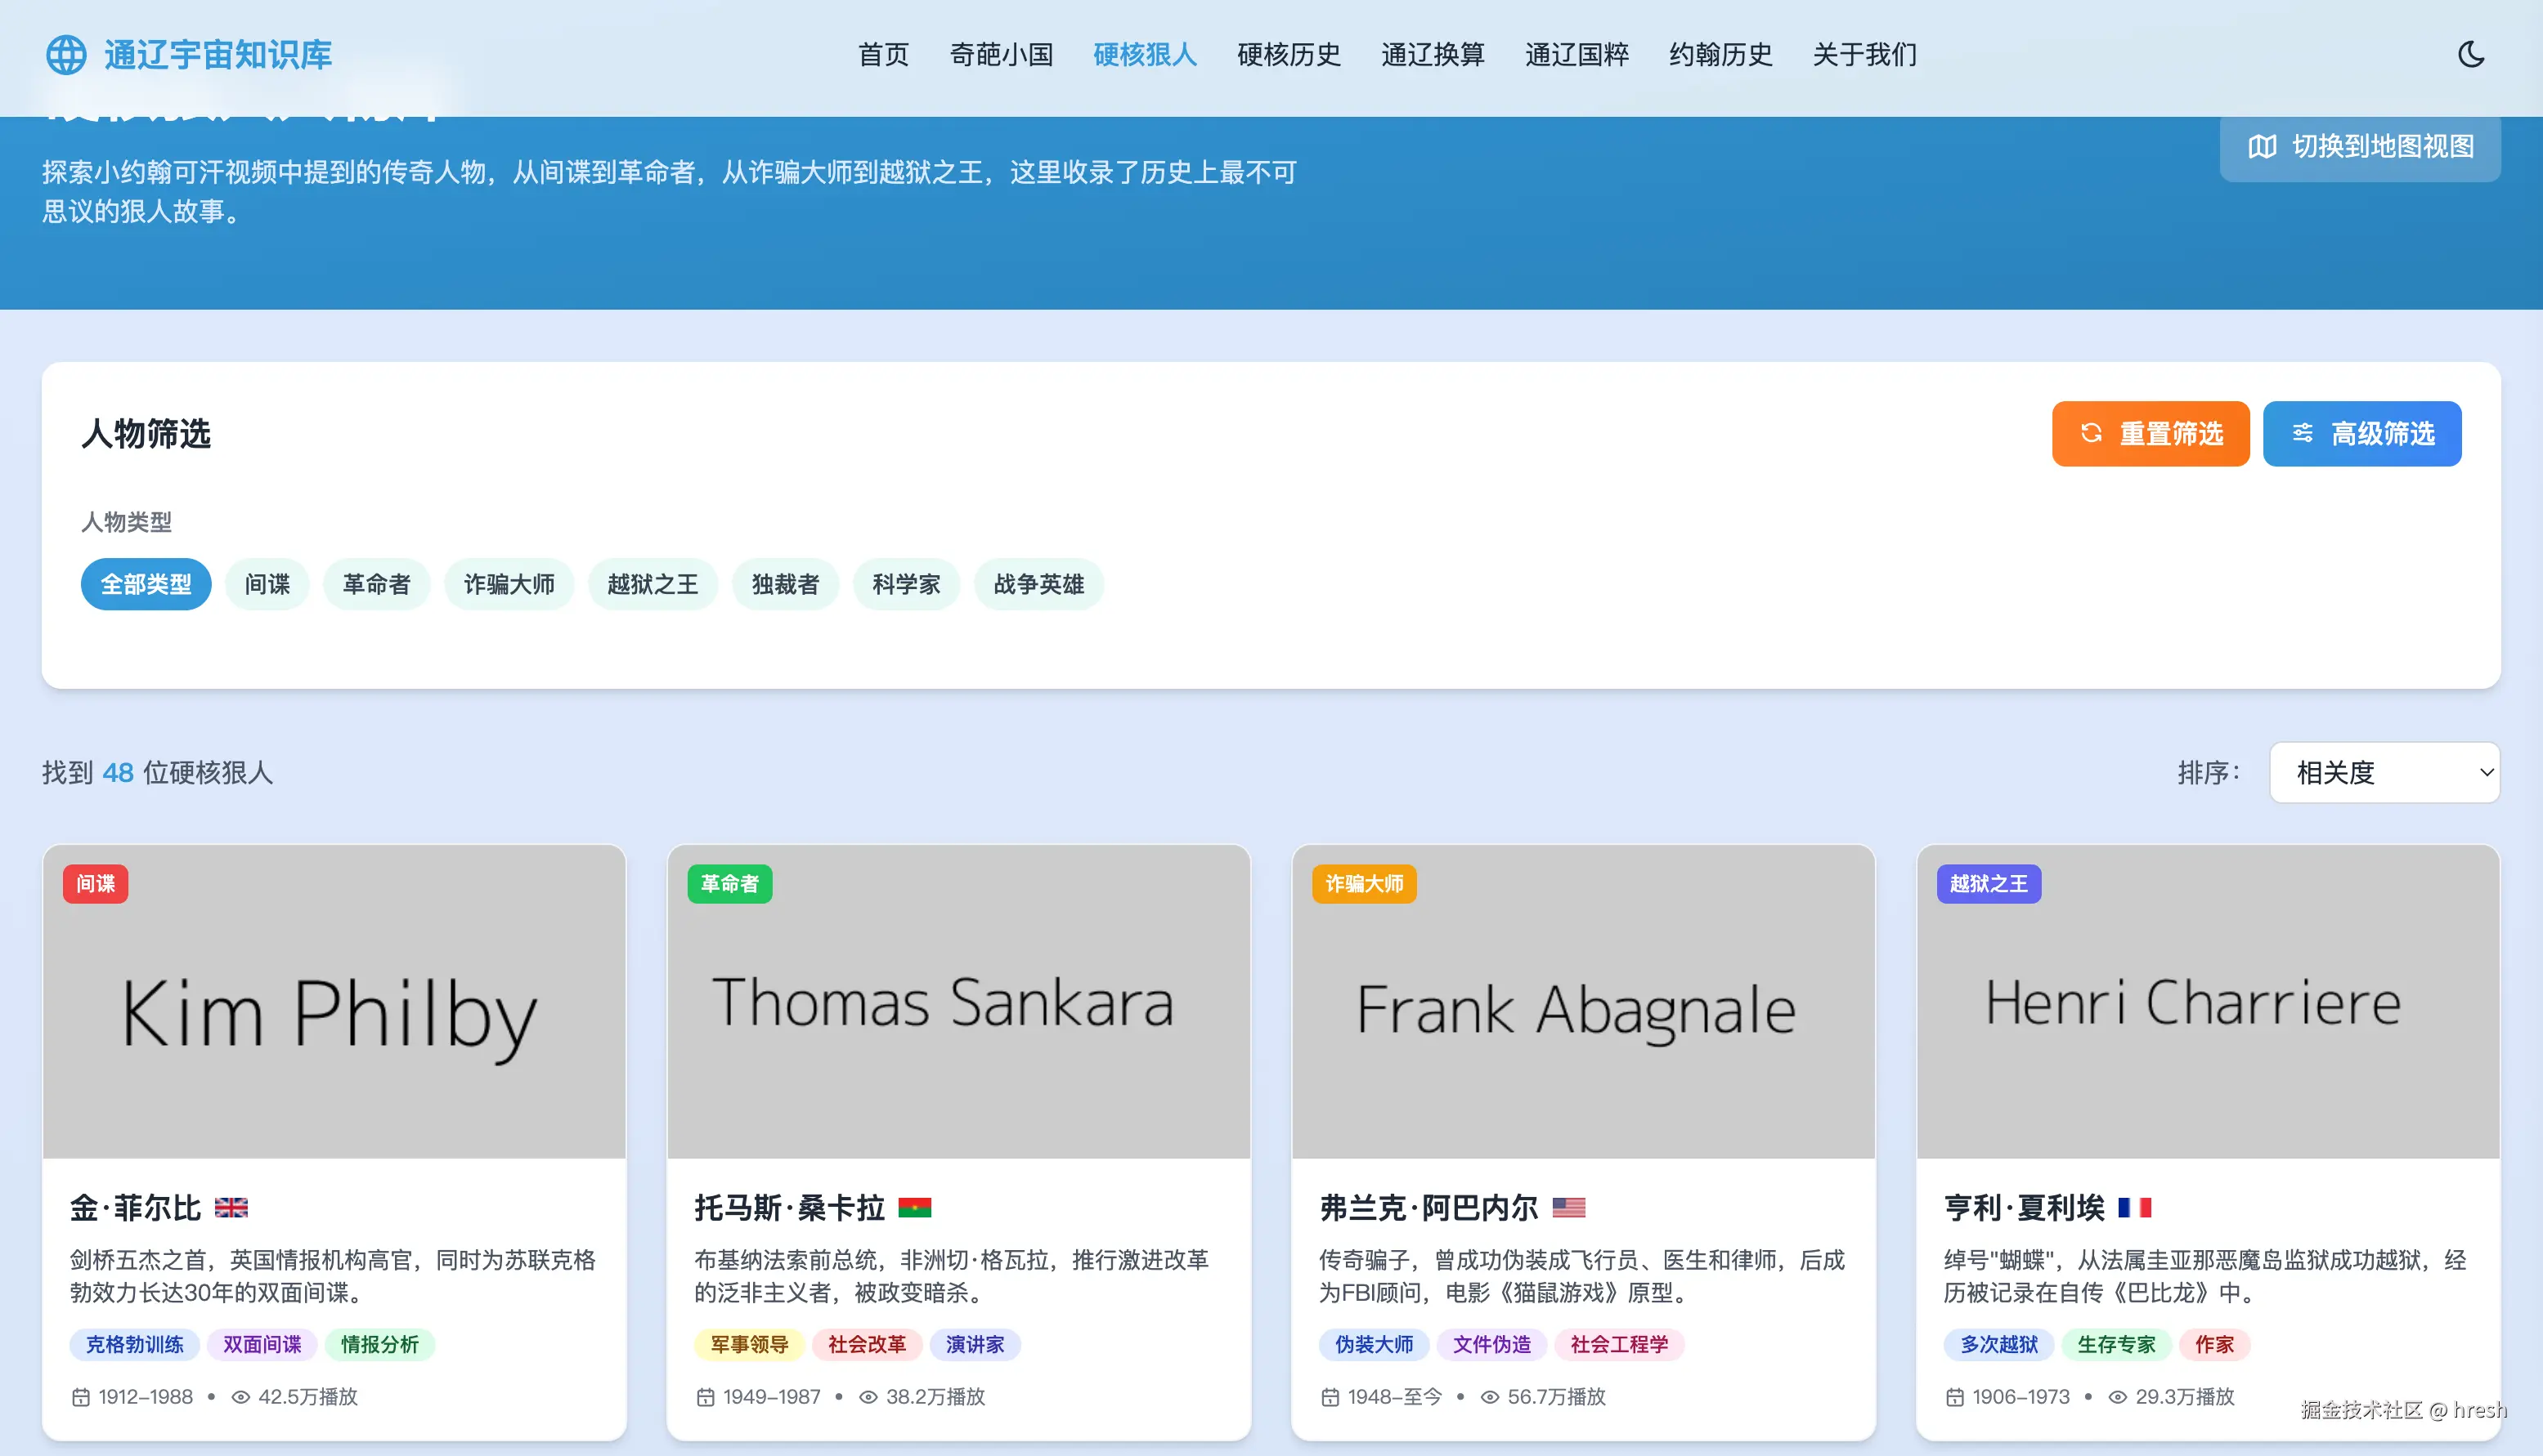
Task: Click the refresh icon on 重置筛选 button
Action: point(2092,433)
